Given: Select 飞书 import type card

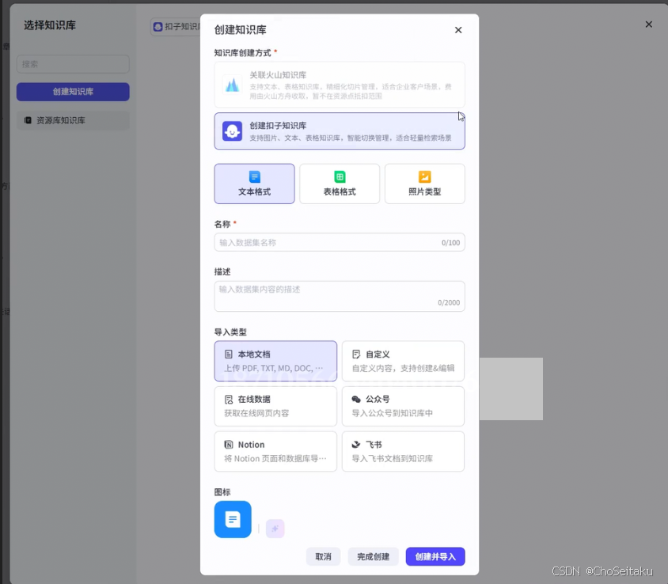Looking at the screenshot, I should (403, 452).
